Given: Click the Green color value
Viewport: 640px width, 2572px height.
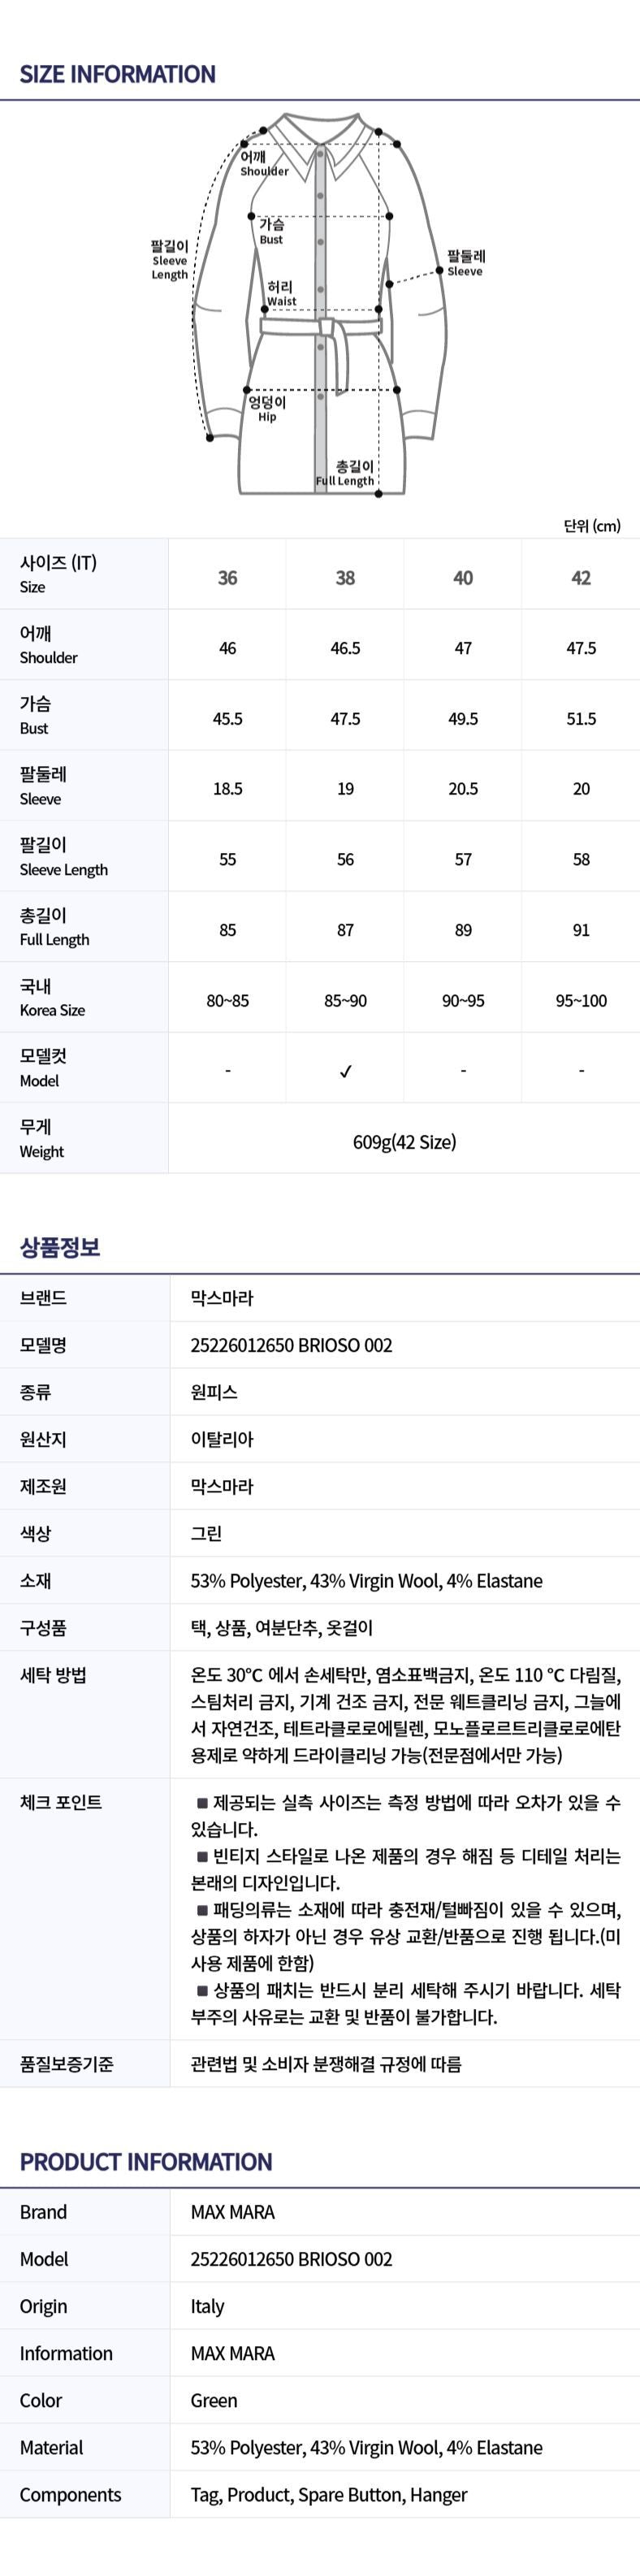Looking at the screenshot, I should click(214, 2401).
